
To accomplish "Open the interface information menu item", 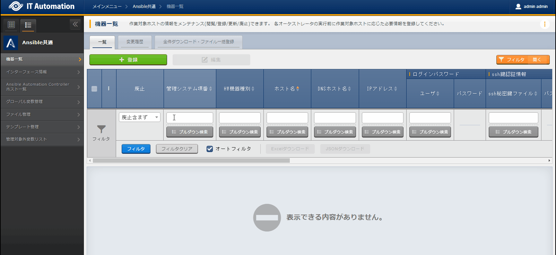I will click(x=42, y=72).
